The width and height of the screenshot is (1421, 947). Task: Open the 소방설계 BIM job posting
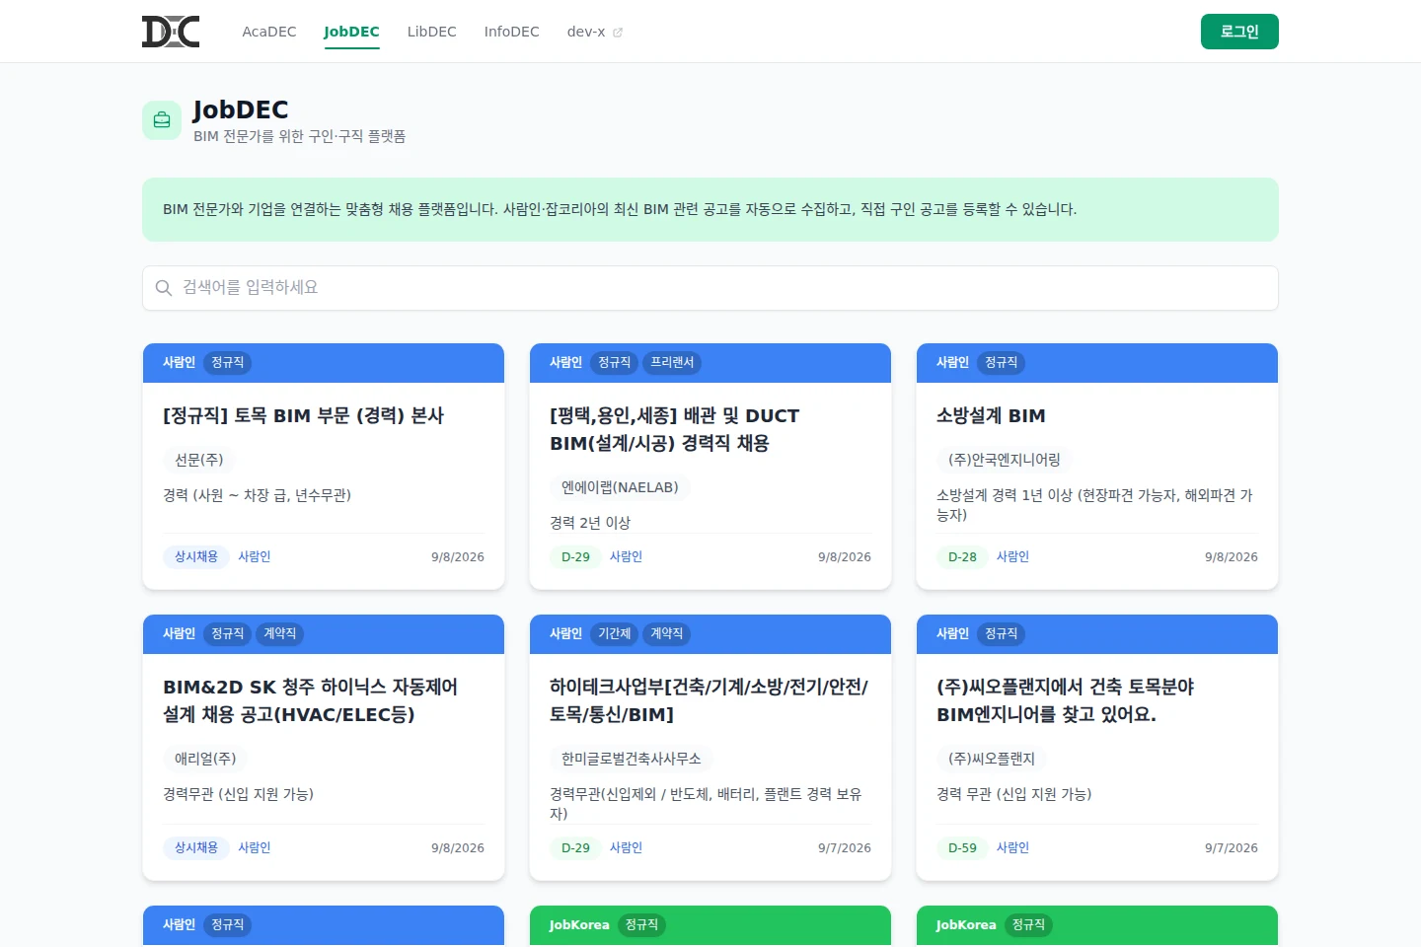[991, 415]
